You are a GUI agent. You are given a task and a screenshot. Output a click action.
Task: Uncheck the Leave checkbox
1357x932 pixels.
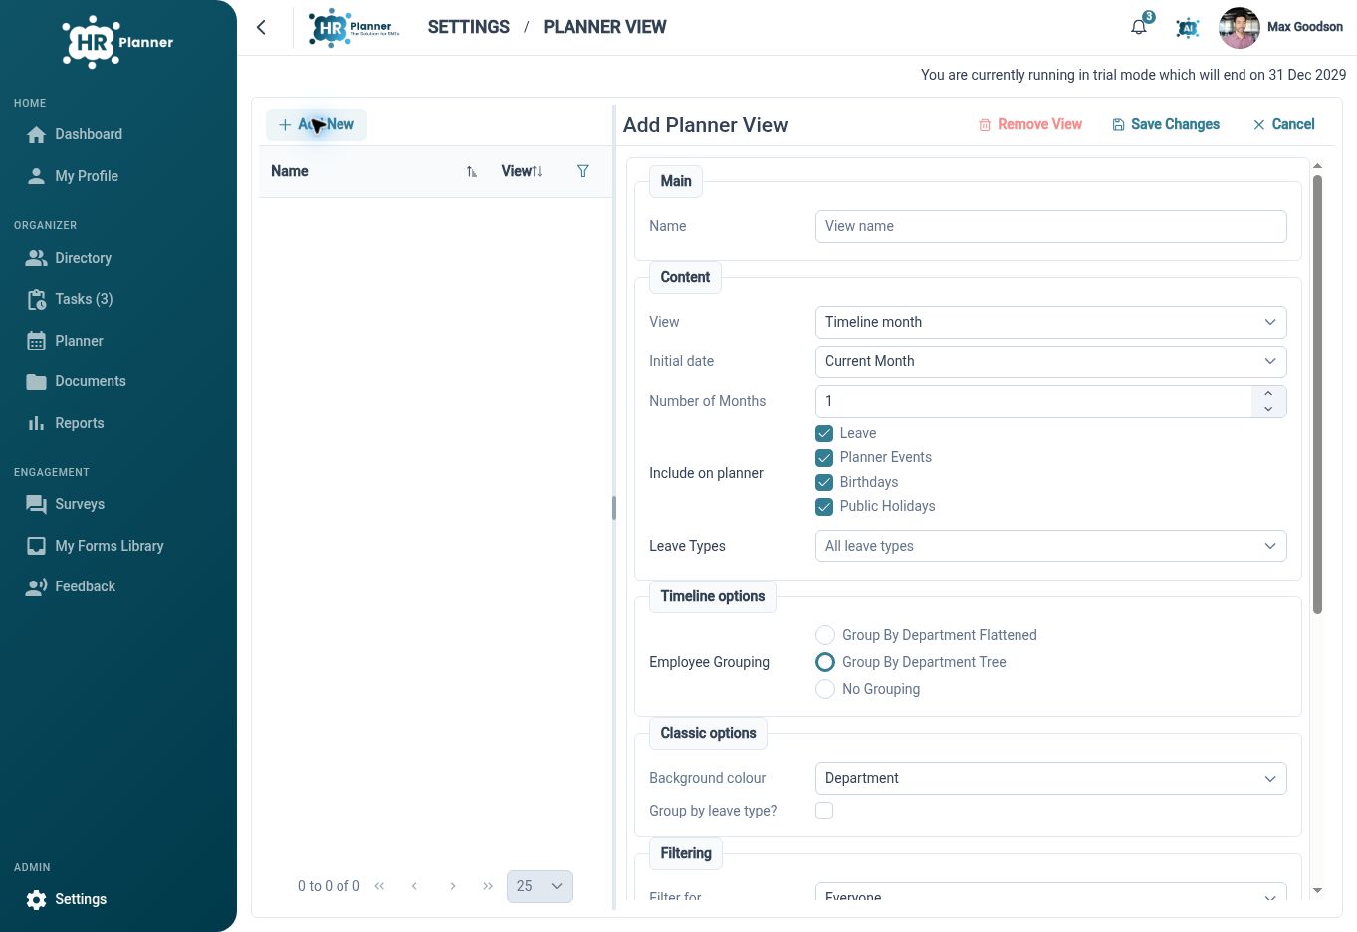(x=824, y=433)
